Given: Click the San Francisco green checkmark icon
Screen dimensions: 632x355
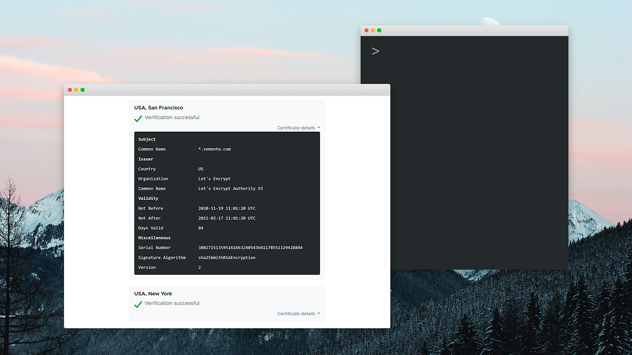Looking at the screenshot, I should pos(138,118).
